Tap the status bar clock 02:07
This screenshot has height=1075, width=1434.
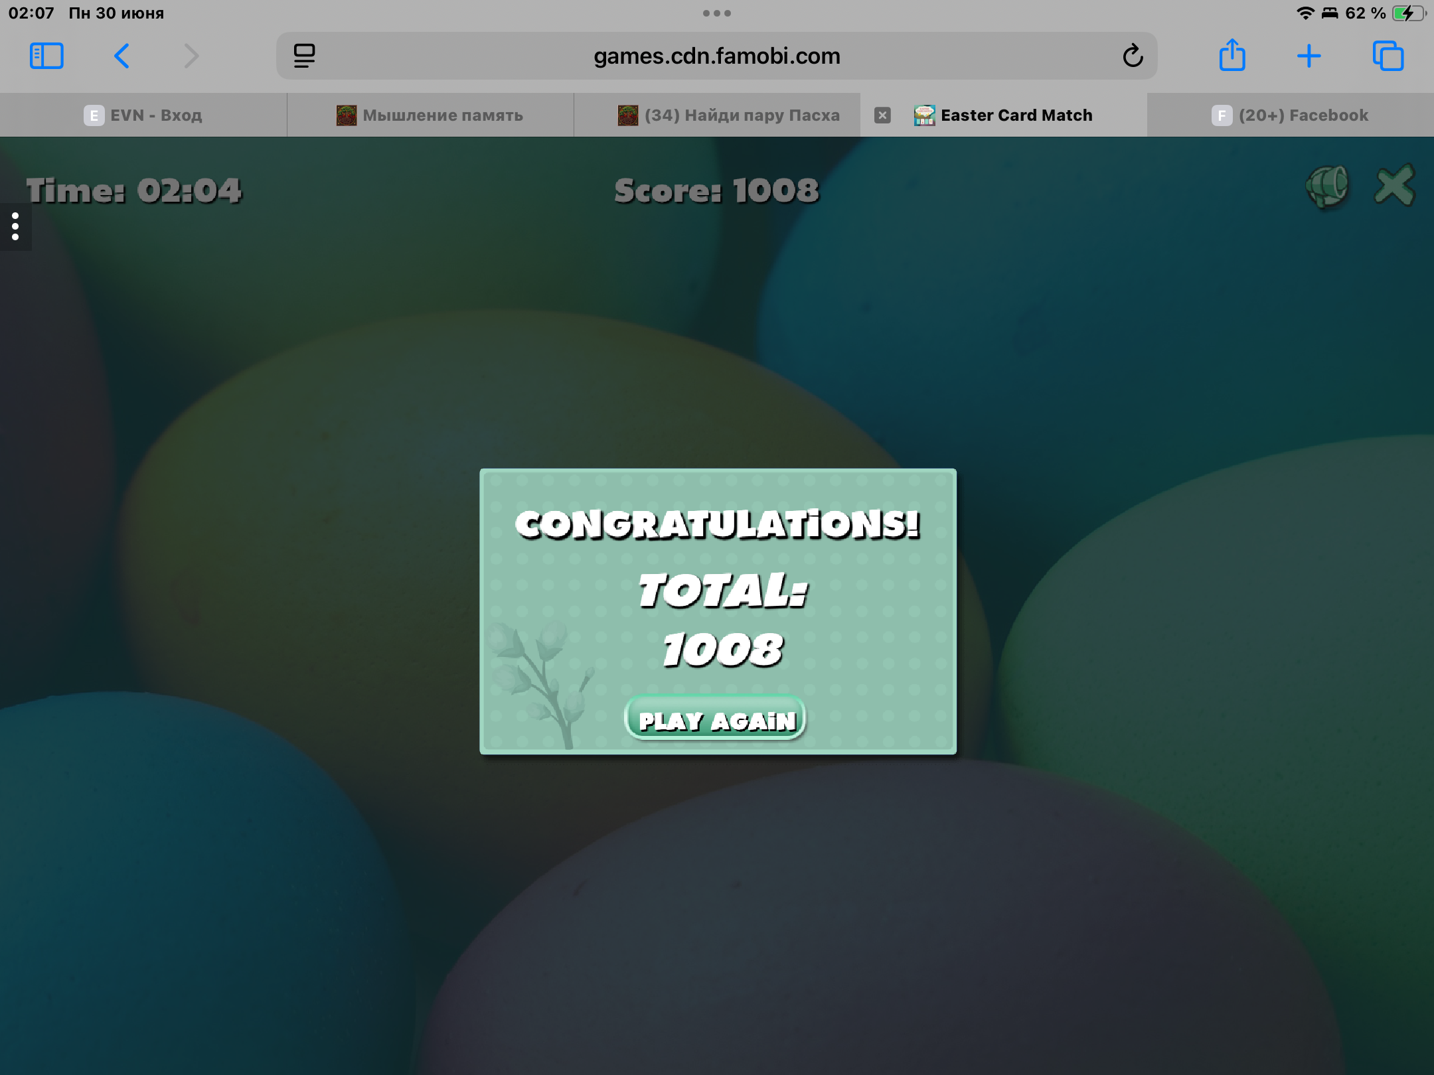coord(31,13)
